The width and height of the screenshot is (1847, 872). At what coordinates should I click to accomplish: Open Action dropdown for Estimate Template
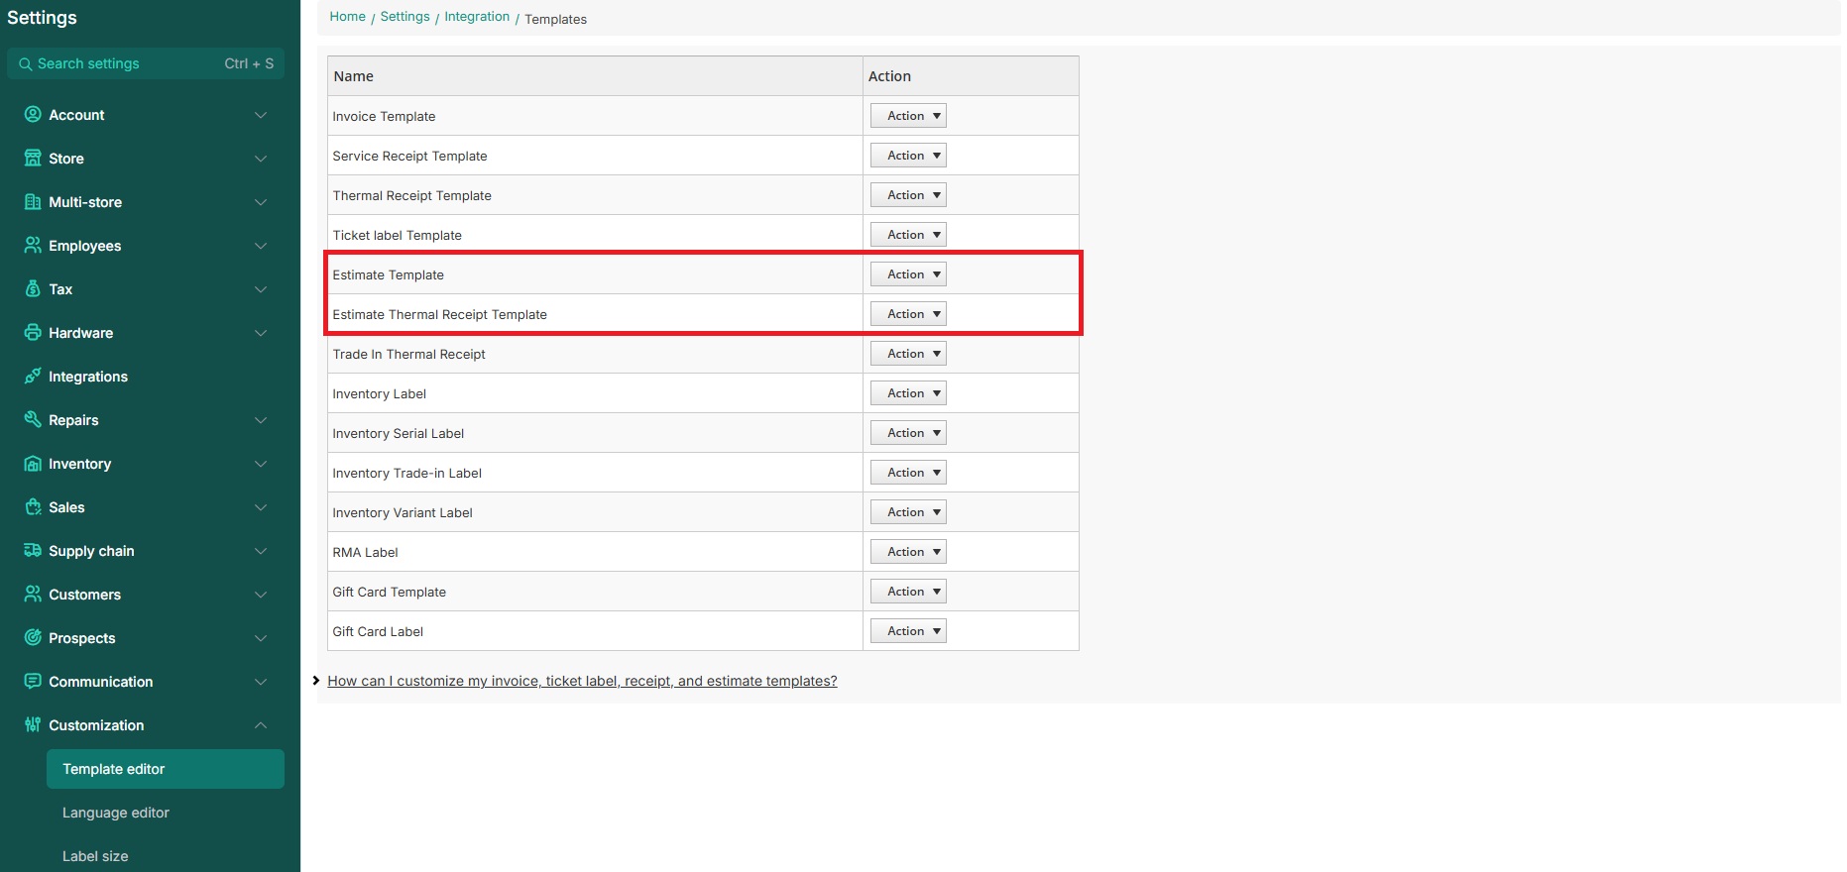[x=908, y=274]
